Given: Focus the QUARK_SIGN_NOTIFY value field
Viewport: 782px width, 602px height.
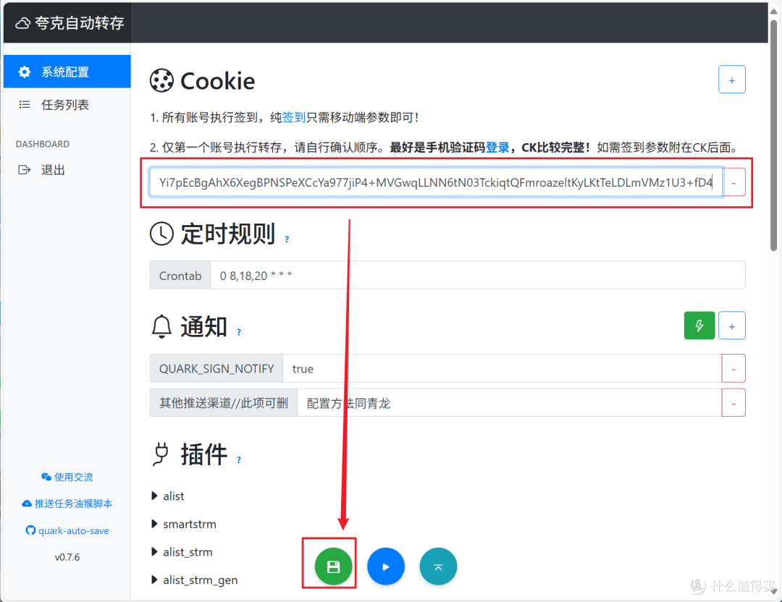Looking at the screenshot, I should pos(502,368).
